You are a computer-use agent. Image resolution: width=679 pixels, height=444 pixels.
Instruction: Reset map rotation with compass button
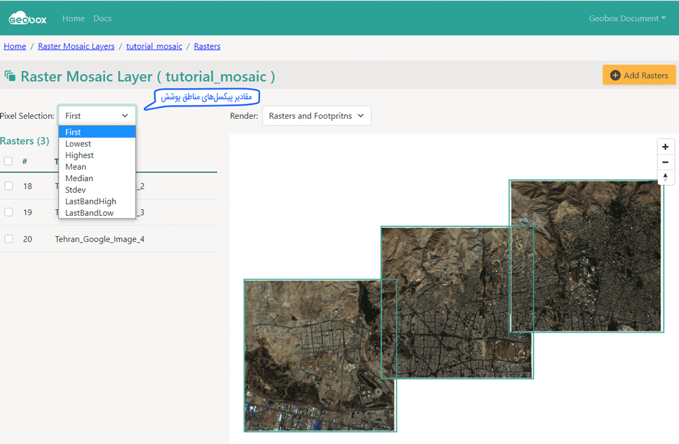(x=665, y=177)
